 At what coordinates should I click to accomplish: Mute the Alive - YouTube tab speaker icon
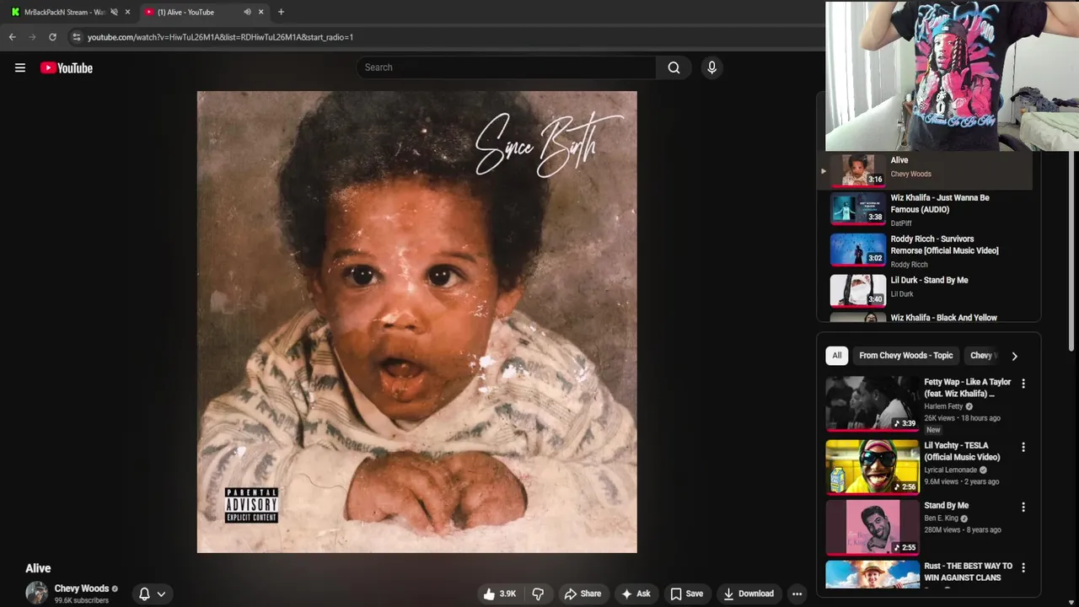[x=247, y=12]
